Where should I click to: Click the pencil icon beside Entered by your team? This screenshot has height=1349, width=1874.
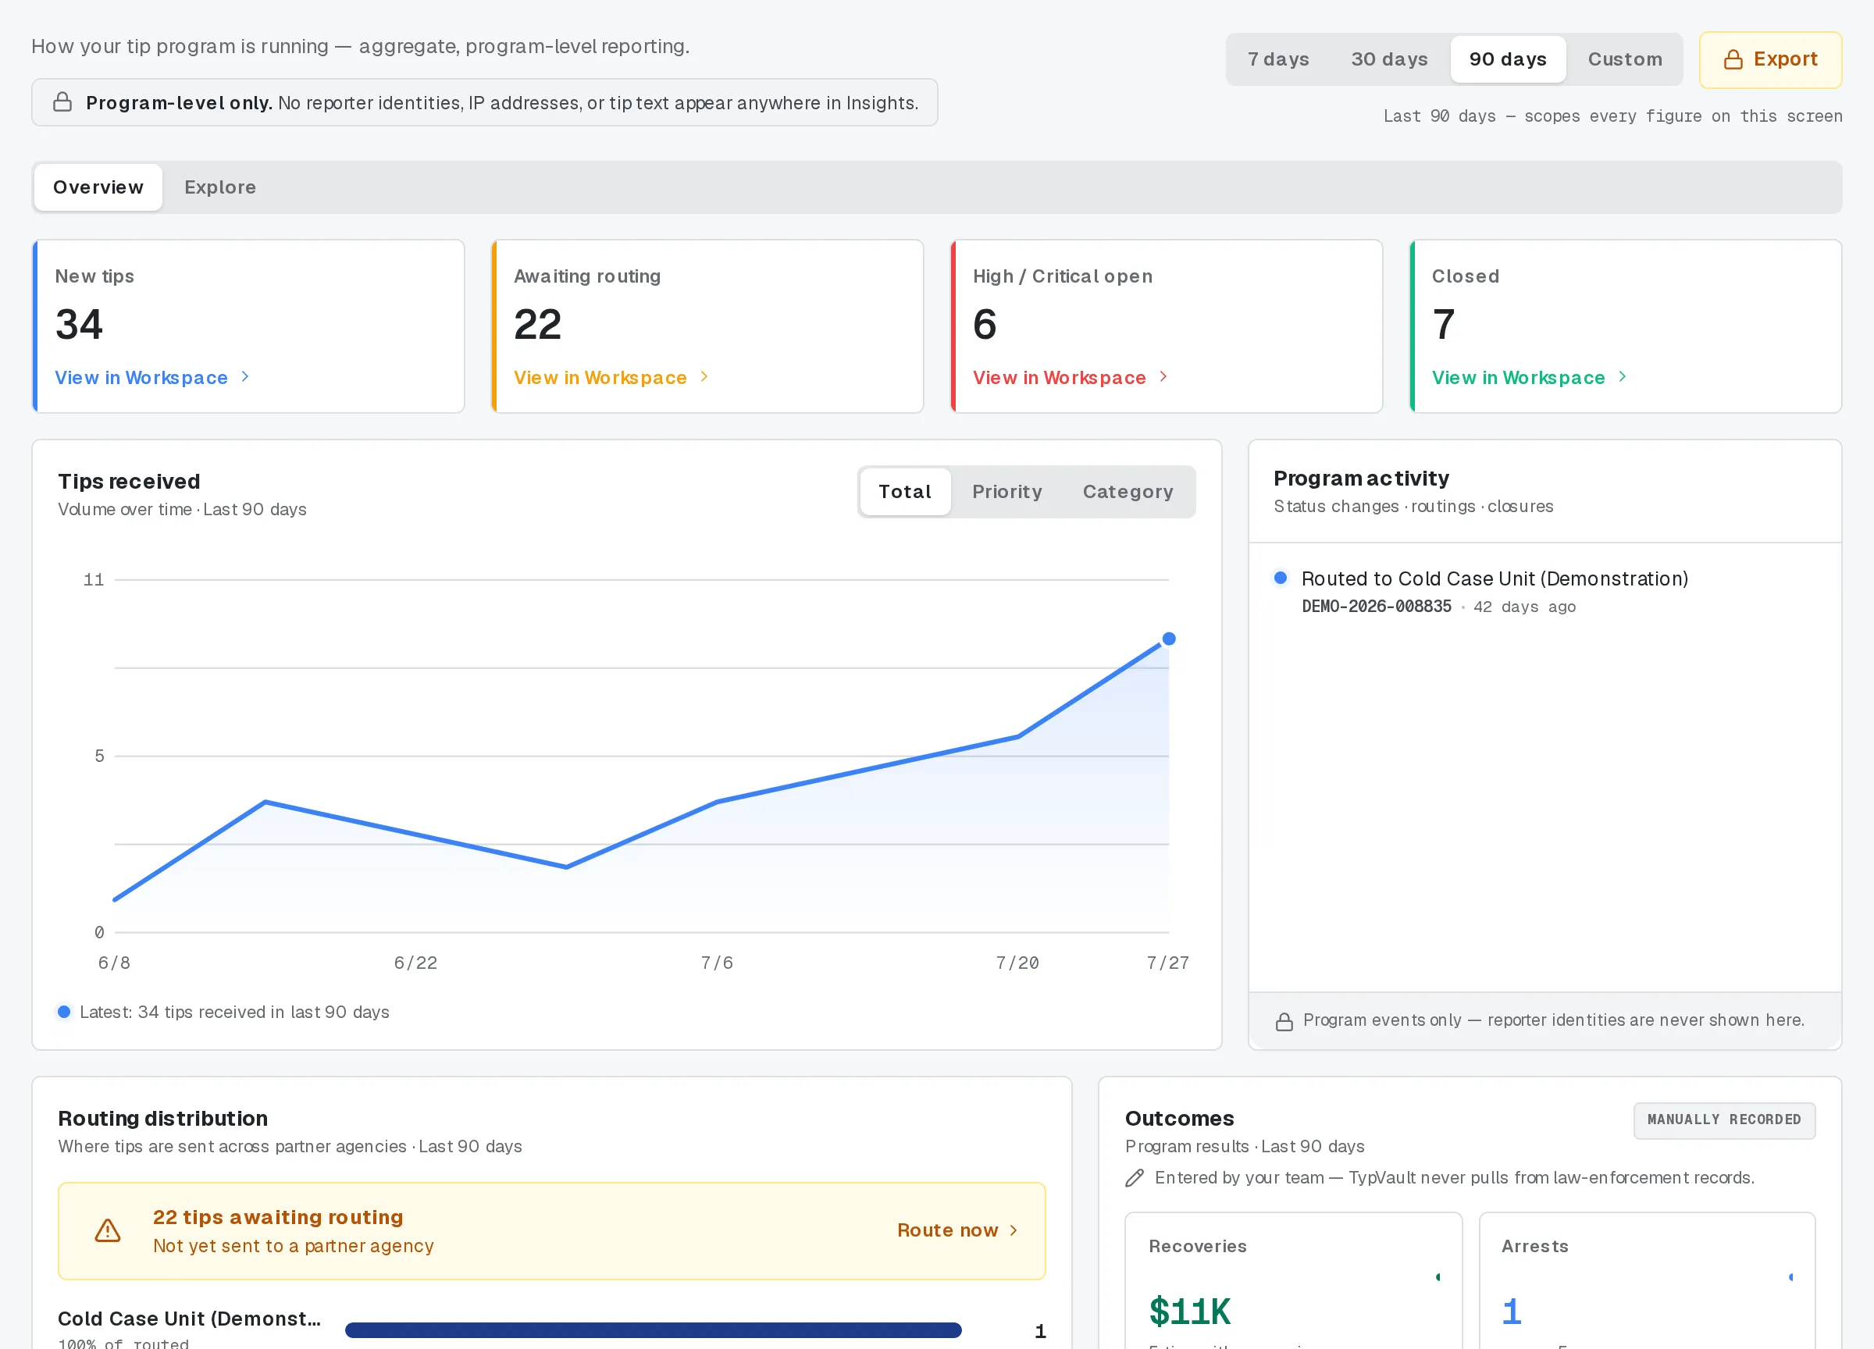coord(1135,1178)
